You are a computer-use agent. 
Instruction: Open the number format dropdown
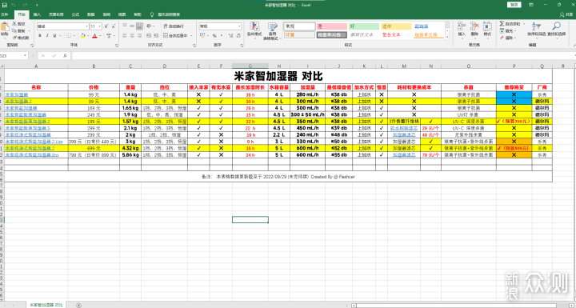coord(239,26)
